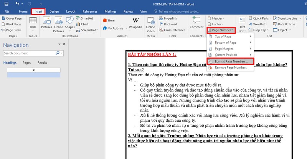Switch to the Design tab
Screen dimensions: 307x159
tap(54, 11)
